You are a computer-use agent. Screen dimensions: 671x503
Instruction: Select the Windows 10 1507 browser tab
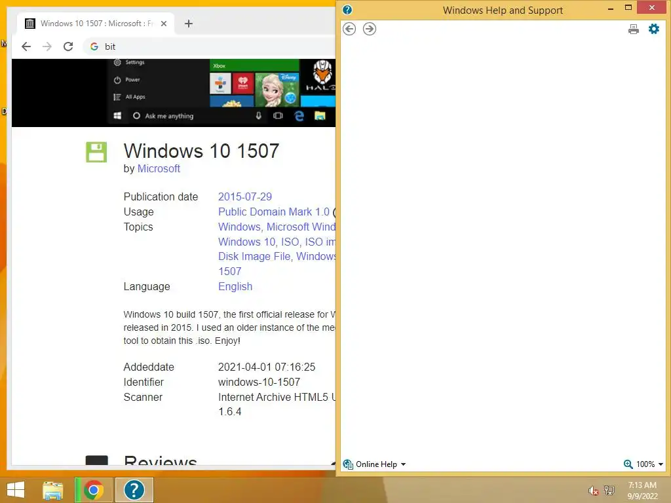pos(96,24)
